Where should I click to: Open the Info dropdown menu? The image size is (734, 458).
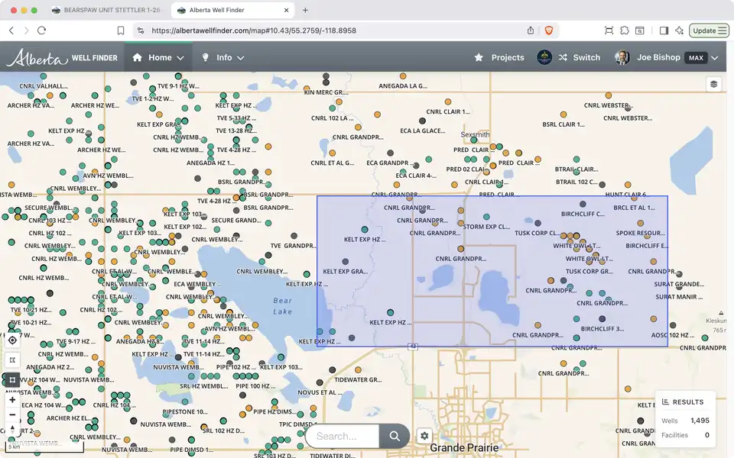click(222, 57)
